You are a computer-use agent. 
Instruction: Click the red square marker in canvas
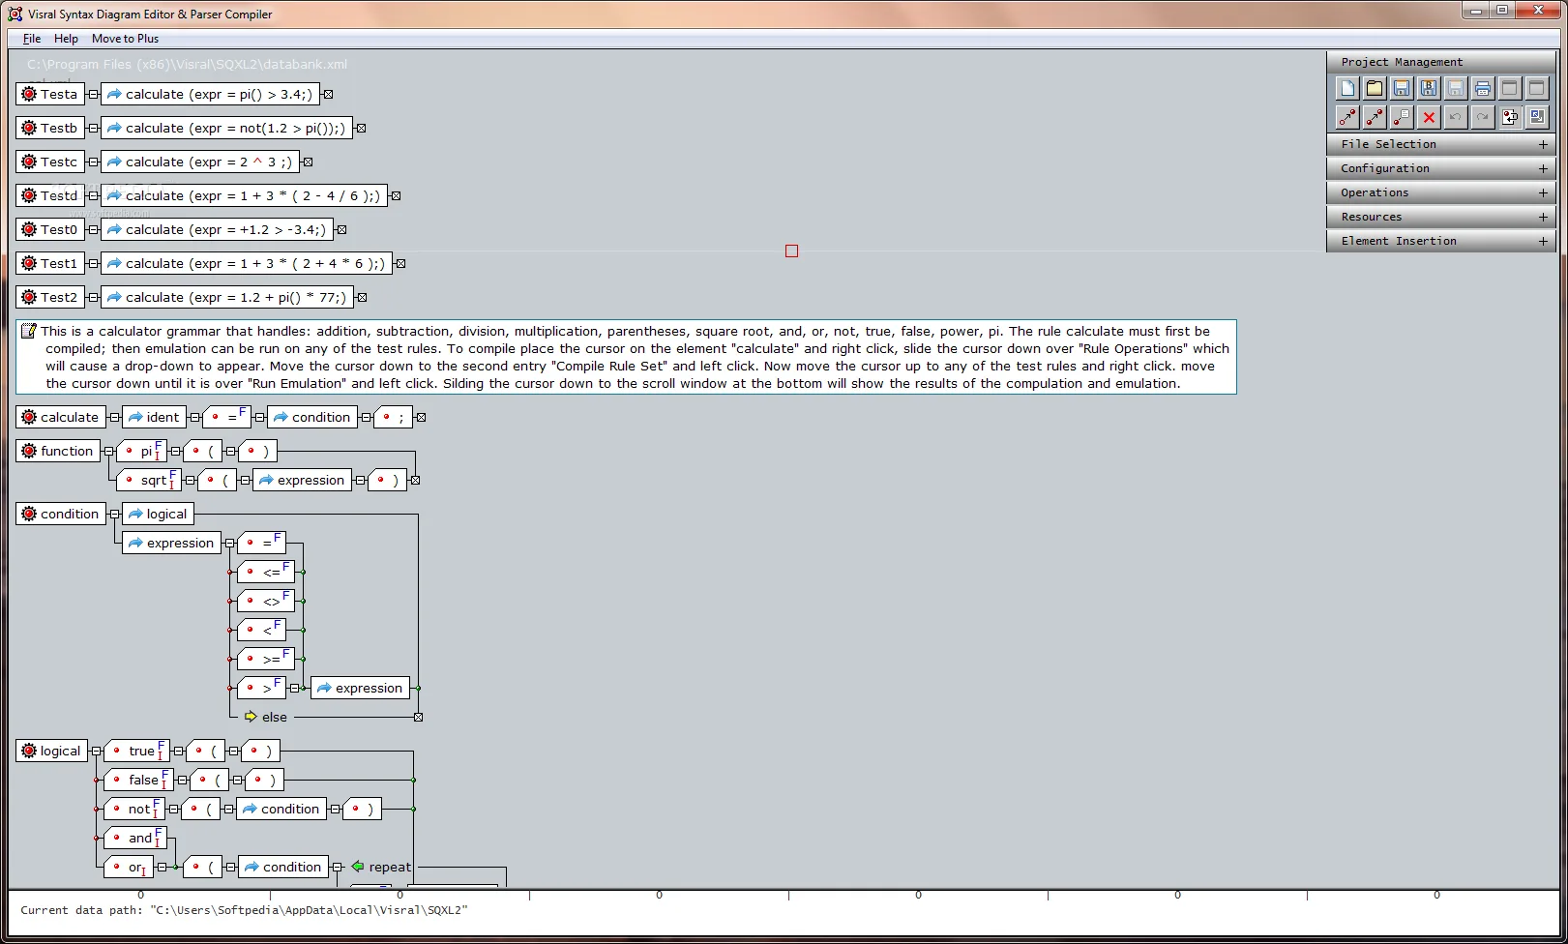pyautogui.click(x=791, y=251)
